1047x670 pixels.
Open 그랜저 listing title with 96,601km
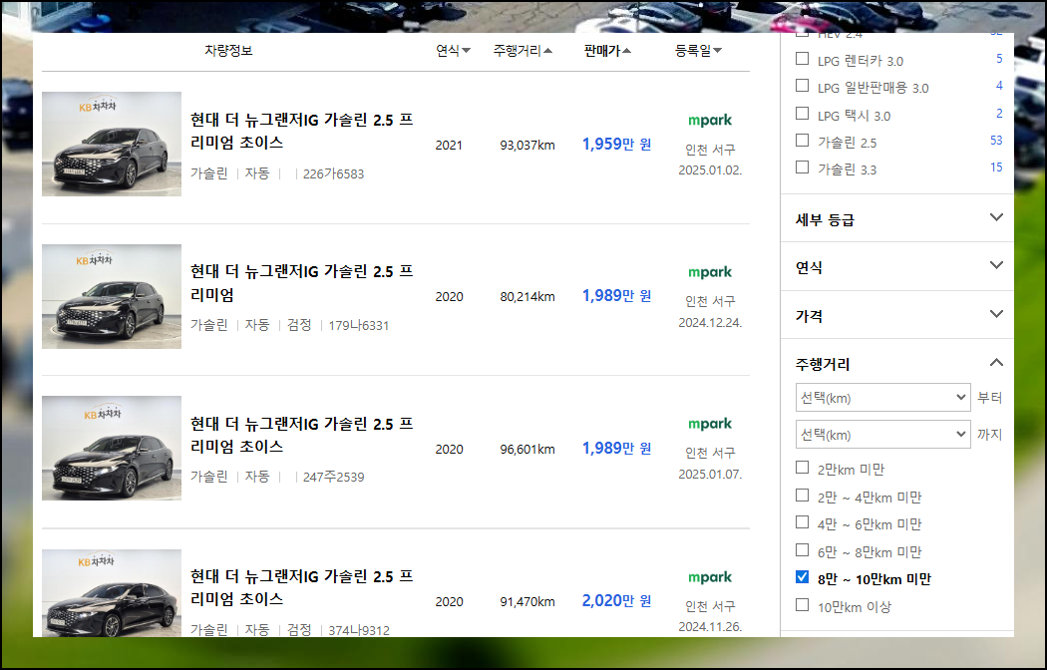coord(302,435)
